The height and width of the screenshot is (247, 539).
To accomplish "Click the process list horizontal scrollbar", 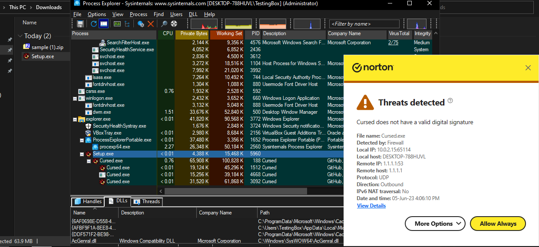I will click(x=235, y=191).
